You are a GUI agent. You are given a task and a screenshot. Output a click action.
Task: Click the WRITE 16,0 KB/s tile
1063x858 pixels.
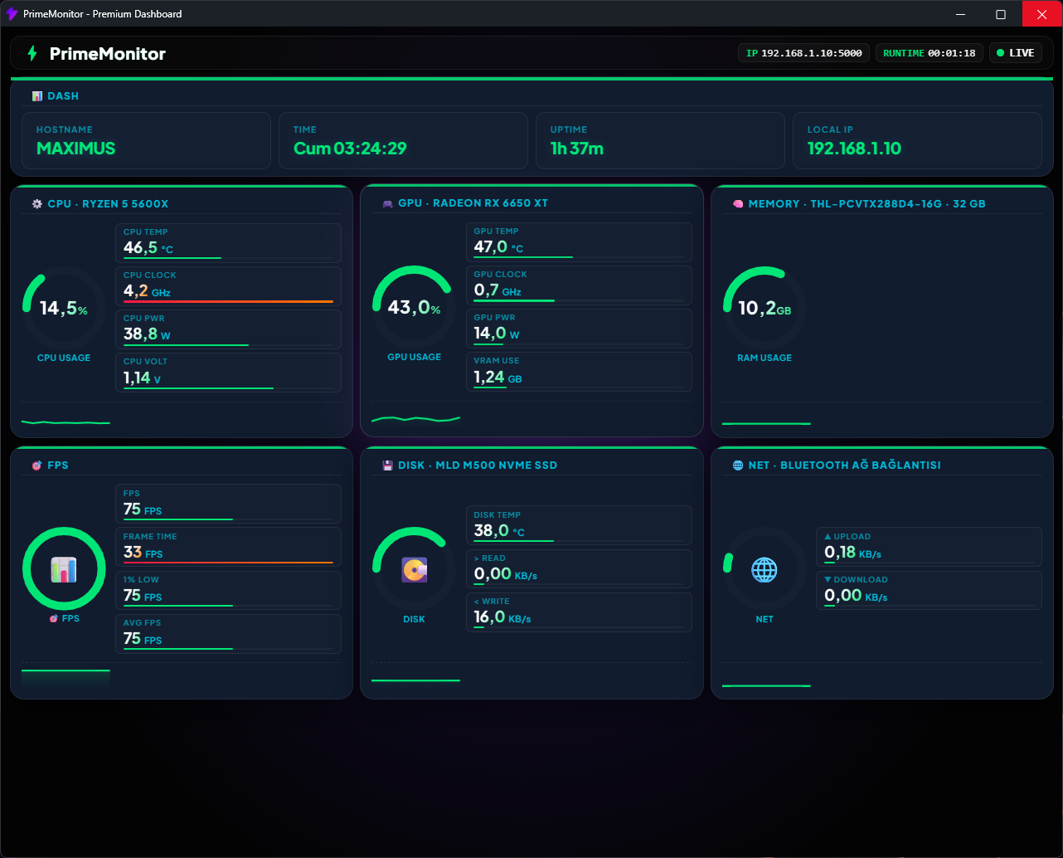point(579,612)
